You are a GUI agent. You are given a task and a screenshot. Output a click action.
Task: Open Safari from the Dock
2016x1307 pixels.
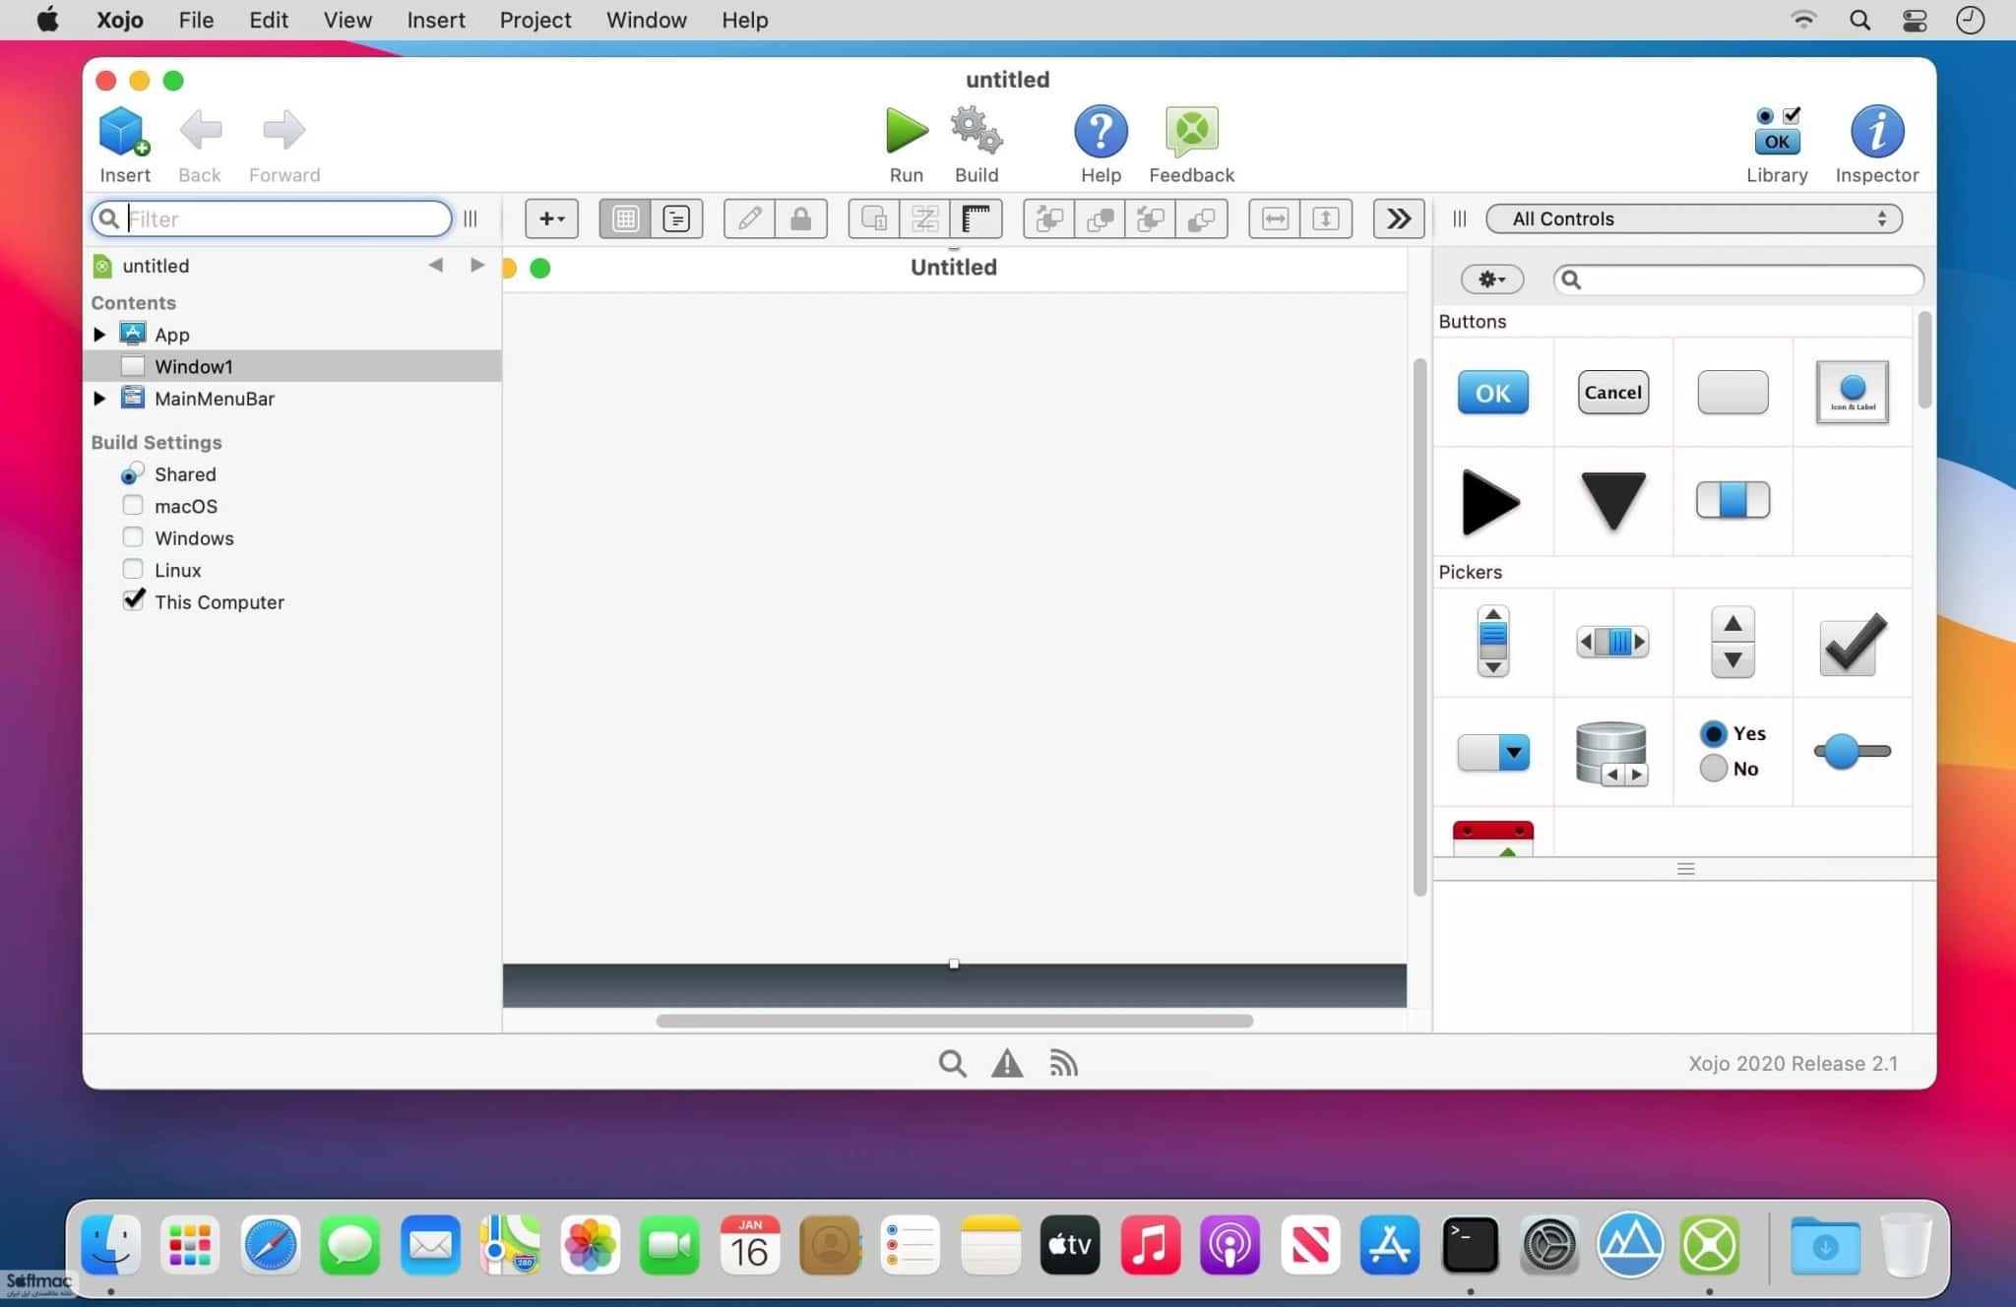point(271,1245)
